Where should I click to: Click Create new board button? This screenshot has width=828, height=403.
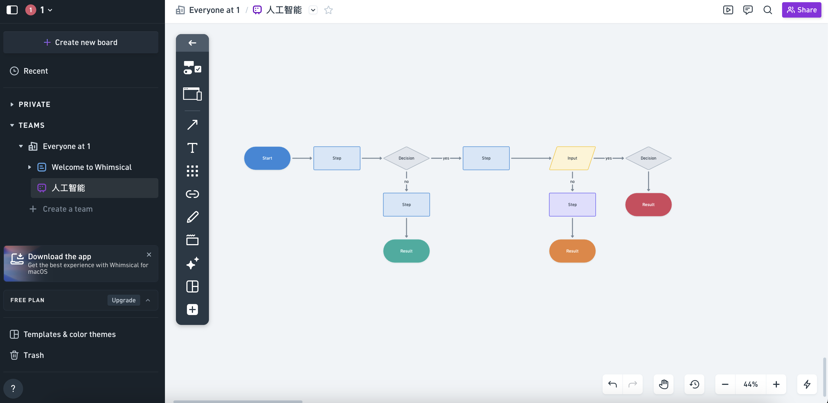81,42
